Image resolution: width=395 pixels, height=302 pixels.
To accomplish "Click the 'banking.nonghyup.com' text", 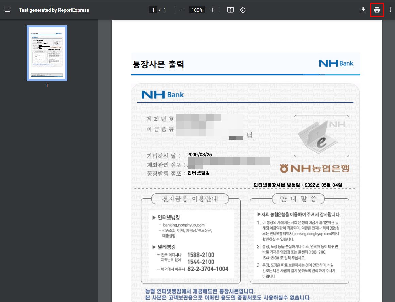I will pos(184,225).
